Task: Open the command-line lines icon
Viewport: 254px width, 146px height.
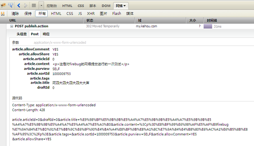Action: click(x=34, y=6)
